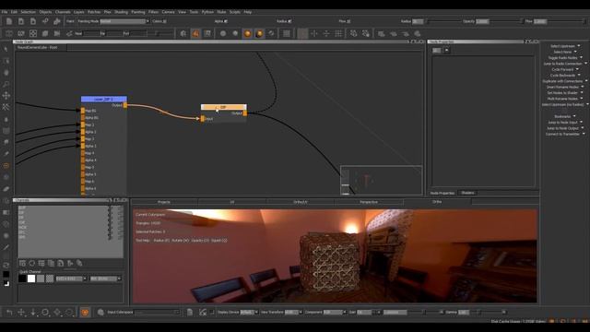The image size is (590, 332).
Task: Open the Quick Channel size dropdown
Action: click(x=71, y=279)
